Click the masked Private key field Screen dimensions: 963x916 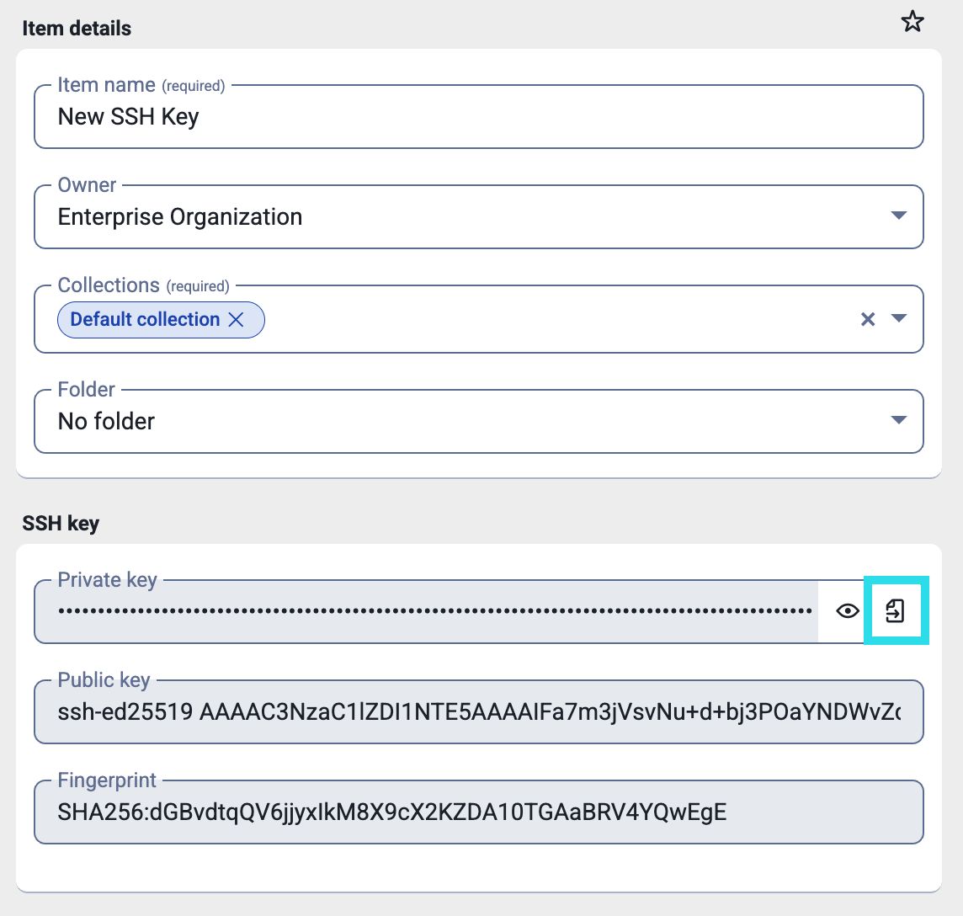tap(429, 611)
